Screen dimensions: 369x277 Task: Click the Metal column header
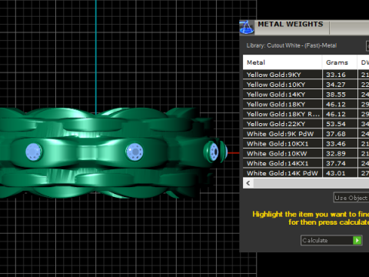click(282, 62)
